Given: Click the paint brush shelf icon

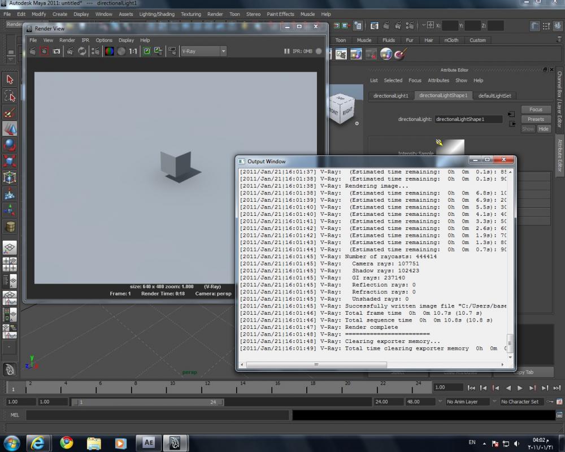Looking at the screenshot, I should point(401,54).
